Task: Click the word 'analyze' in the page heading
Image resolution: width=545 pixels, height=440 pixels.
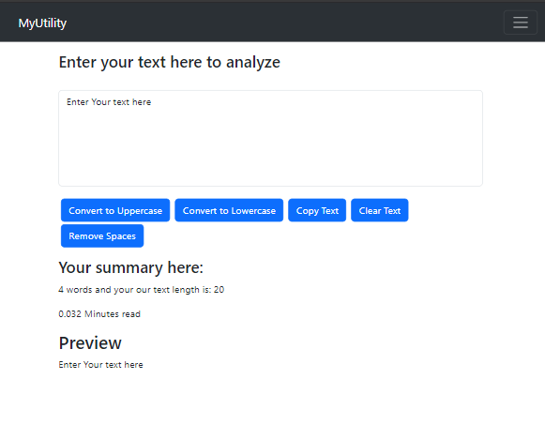Action: click(x=253, y=62)
